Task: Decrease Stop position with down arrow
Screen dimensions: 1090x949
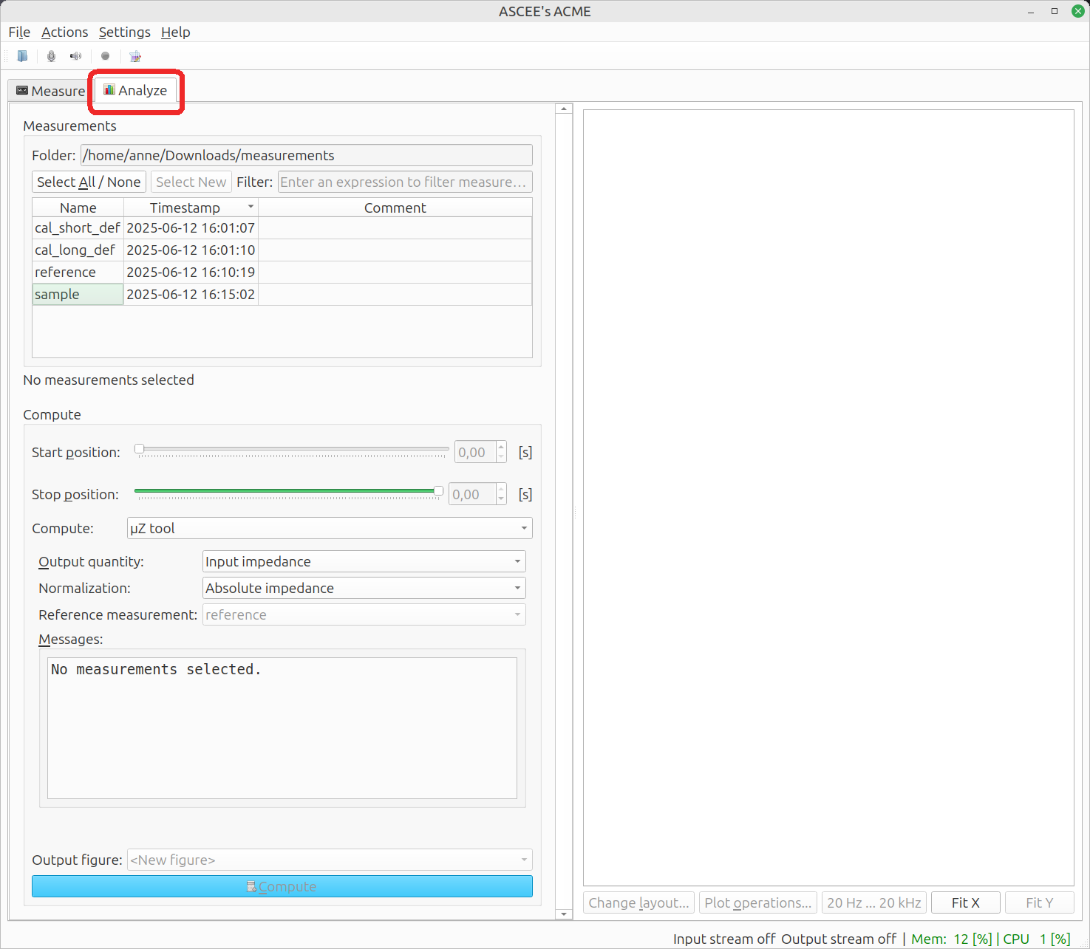Action: click(501, 500)
